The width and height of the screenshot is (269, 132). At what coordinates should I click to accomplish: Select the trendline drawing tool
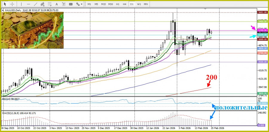pyautogui.click(x=36, y=4)
